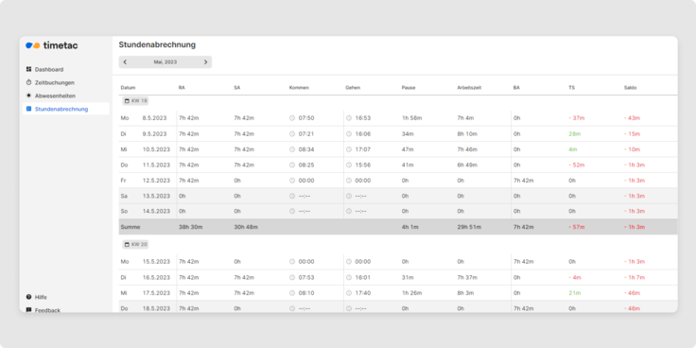Click clock icon beside Kommen 07:53

pos(292,277)
